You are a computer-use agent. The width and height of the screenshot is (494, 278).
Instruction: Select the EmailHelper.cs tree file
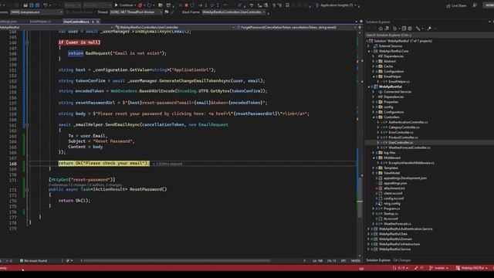399,82
